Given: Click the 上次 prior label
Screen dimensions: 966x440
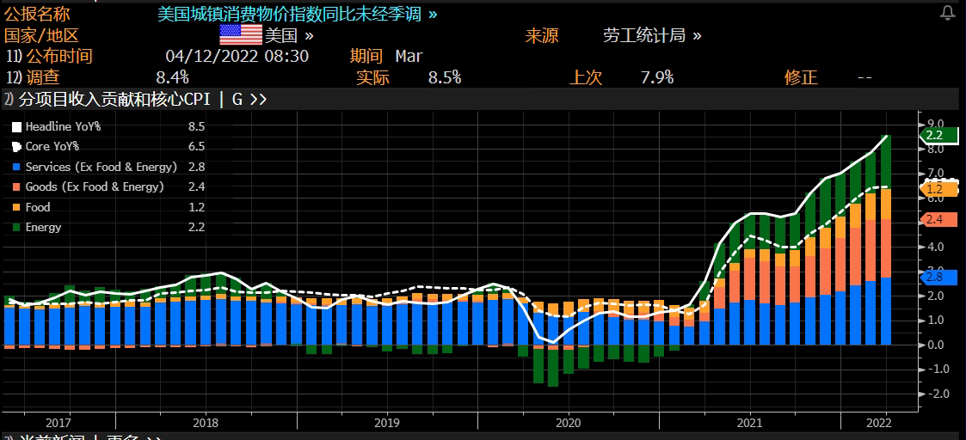Looking at the screenshot, I should pos(586,77).
